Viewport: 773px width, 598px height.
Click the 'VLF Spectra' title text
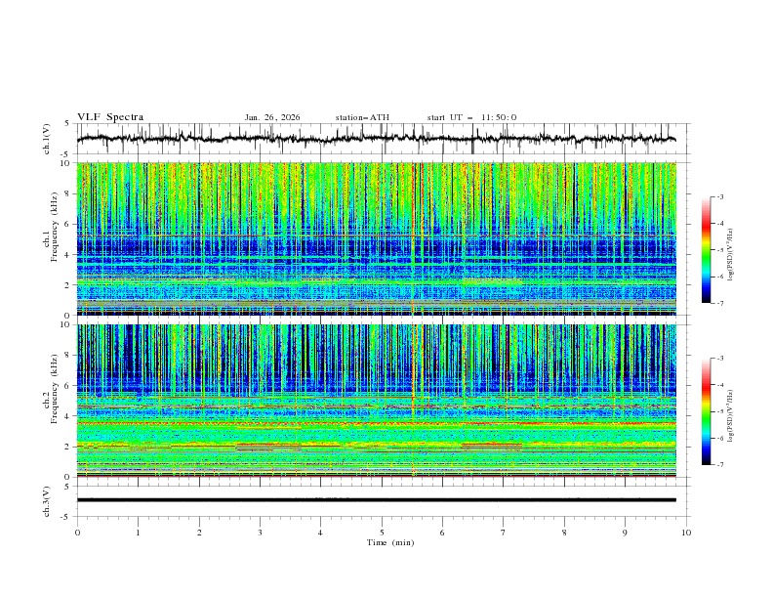110,117
